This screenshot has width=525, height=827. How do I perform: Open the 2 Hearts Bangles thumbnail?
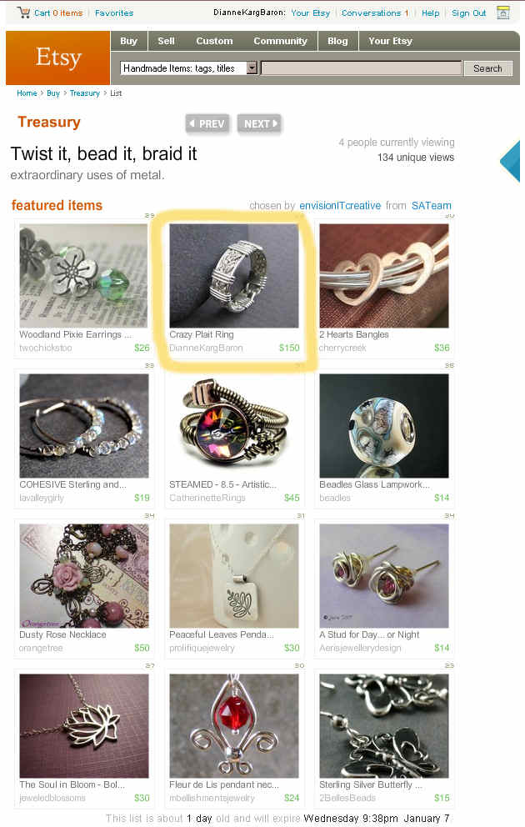coord(384,276)
